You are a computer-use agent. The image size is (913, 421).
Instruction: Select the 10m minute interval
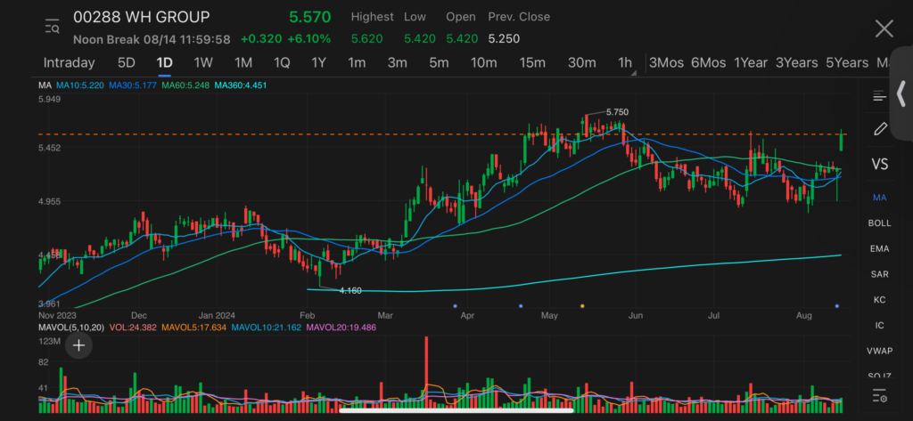coord(483,63)
